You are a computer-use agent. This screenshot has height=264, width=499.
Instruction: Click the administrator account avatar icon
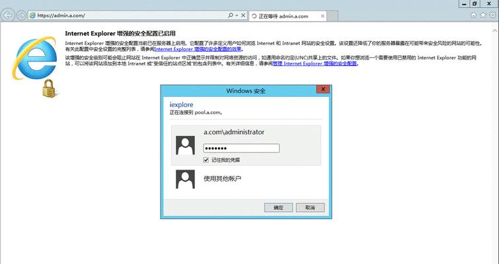185,145
